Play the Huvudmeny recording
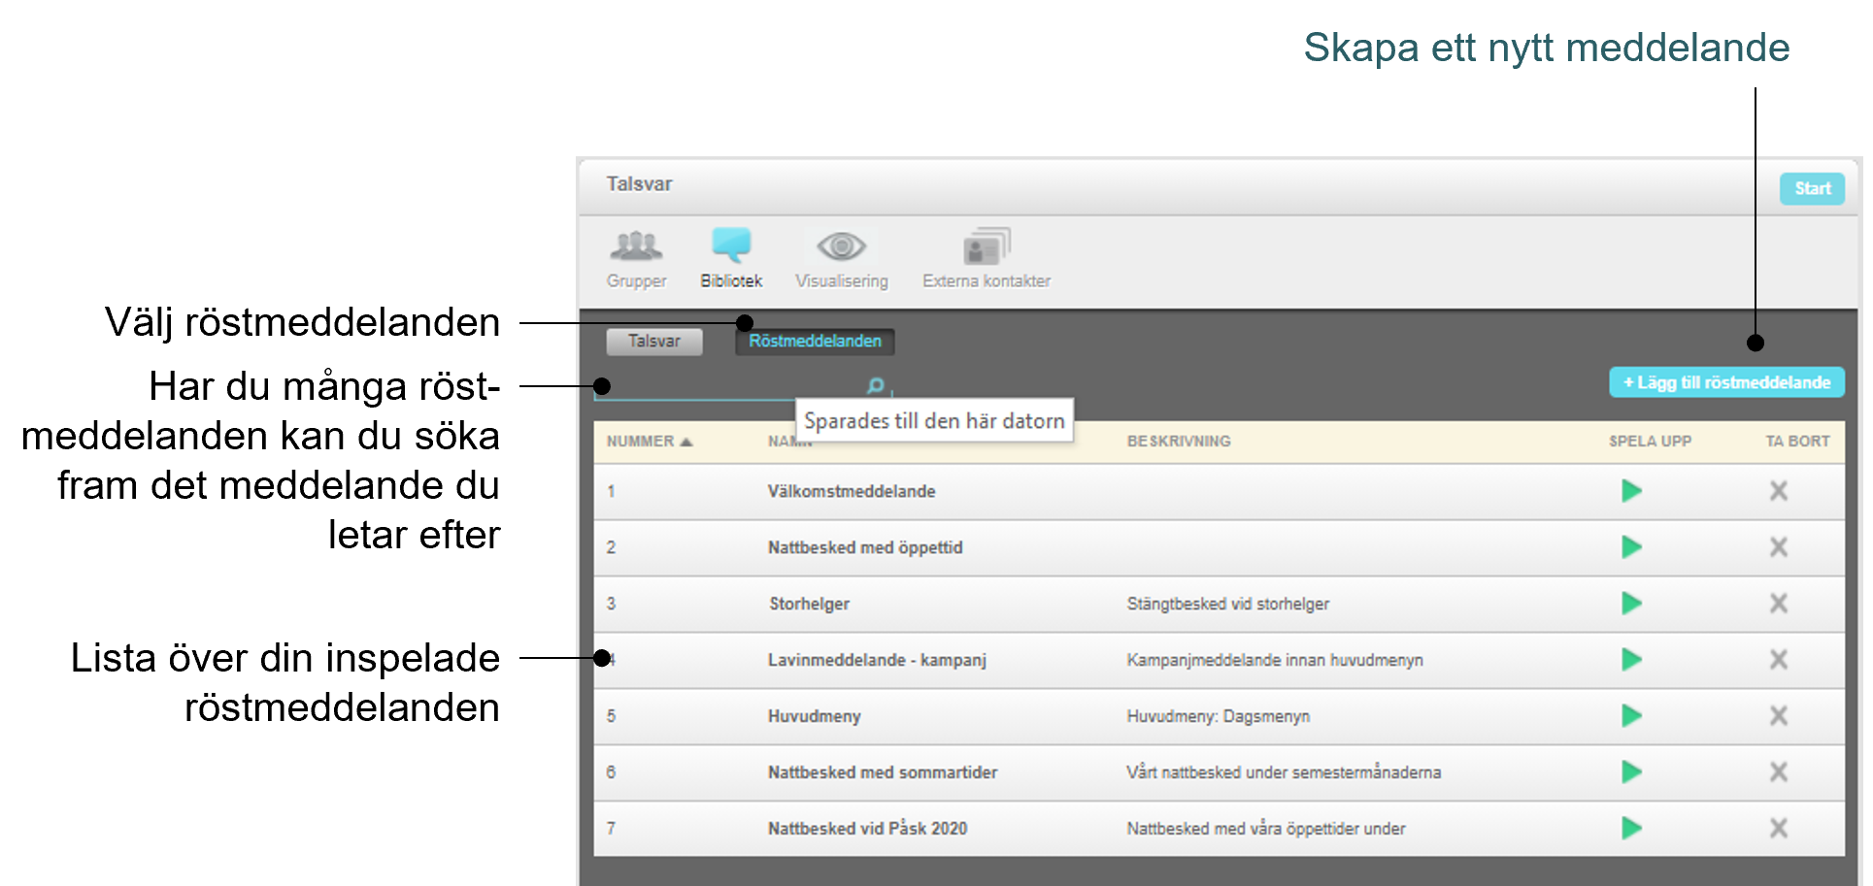The height and width of the screenshot is (886, 1873). [1631, 716]
